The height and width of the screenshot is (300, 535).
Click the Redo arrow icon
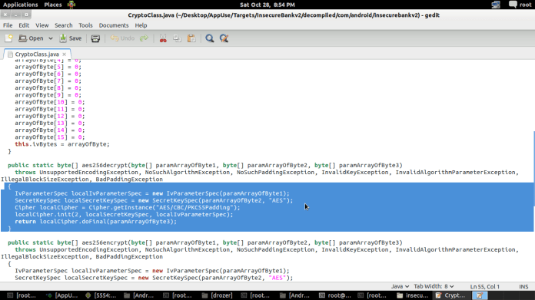(x=145, y=38)
